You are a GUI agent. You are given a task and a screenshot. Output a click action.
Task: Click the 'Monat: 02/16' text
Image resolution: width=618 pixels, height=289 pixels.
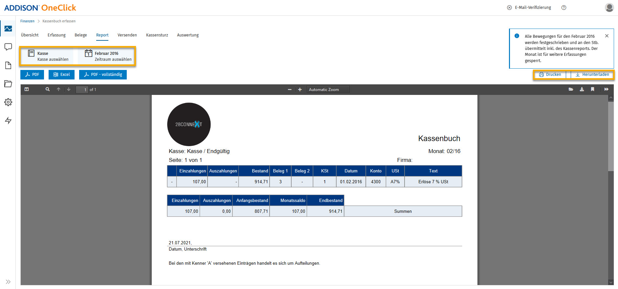pos(444,151)
